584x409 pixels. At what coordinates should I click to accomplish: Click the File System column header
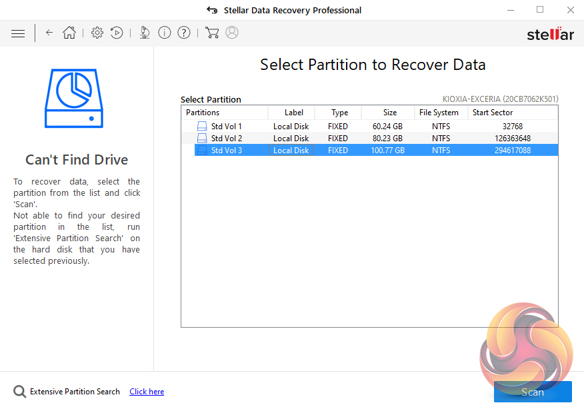439,113
